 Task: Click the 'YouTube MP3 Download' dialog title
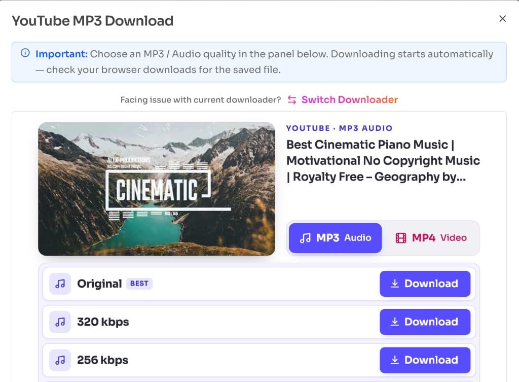coord(93,21)
